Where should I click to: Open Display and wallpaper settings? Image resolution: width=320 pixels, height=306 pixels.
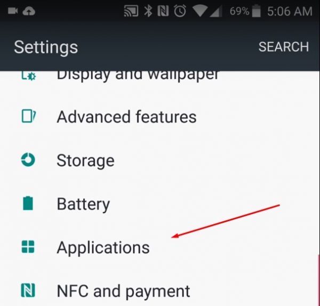coord(160,77)
